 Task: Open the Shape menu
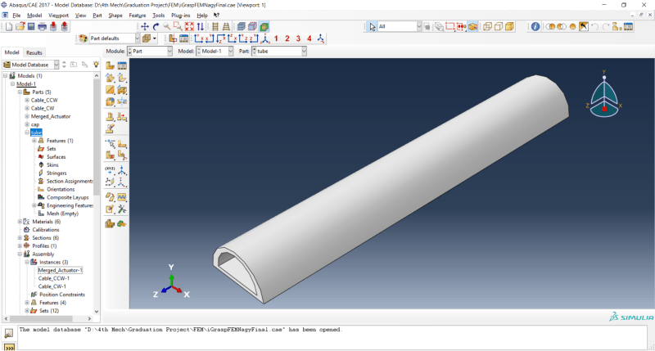coord(115,15)
